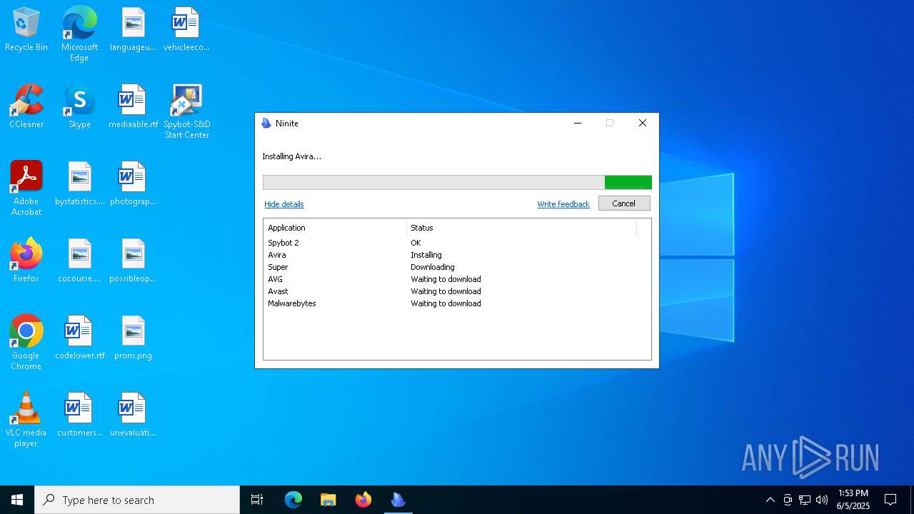914x514 pixels.
Task: Select the prom.png file icon
Action: tap(133, 338)
